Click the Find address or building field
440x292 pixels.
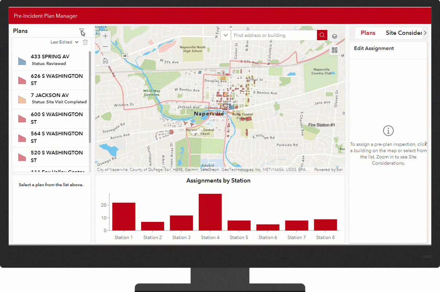(x=274, y=35)
